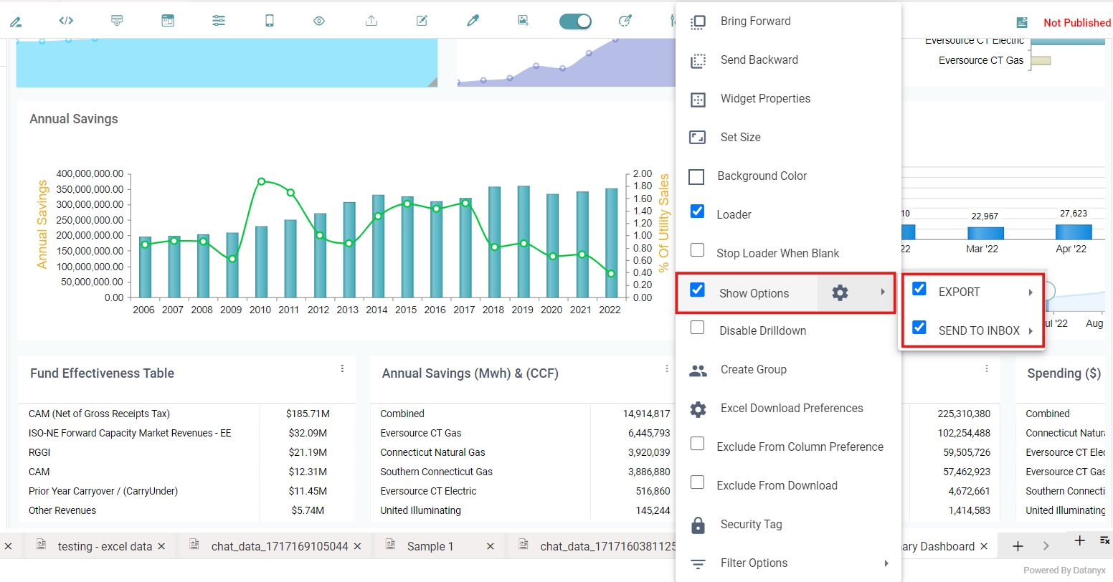Open the code editor icon in toolbar

pos(66,21)
